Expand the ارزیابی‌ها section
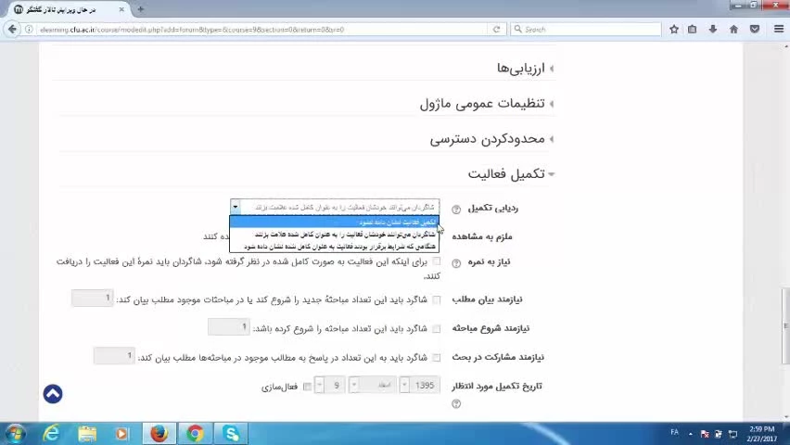This screenshot has width=790, height=445. [525, 69]
